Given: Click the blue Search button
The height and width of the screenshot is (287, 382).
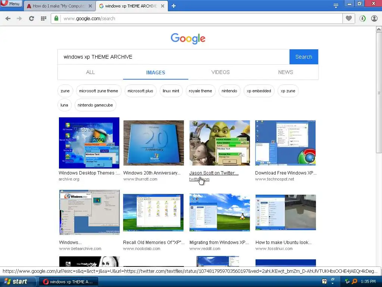Looking at the screenshot, I should click(x=304, y=57).
